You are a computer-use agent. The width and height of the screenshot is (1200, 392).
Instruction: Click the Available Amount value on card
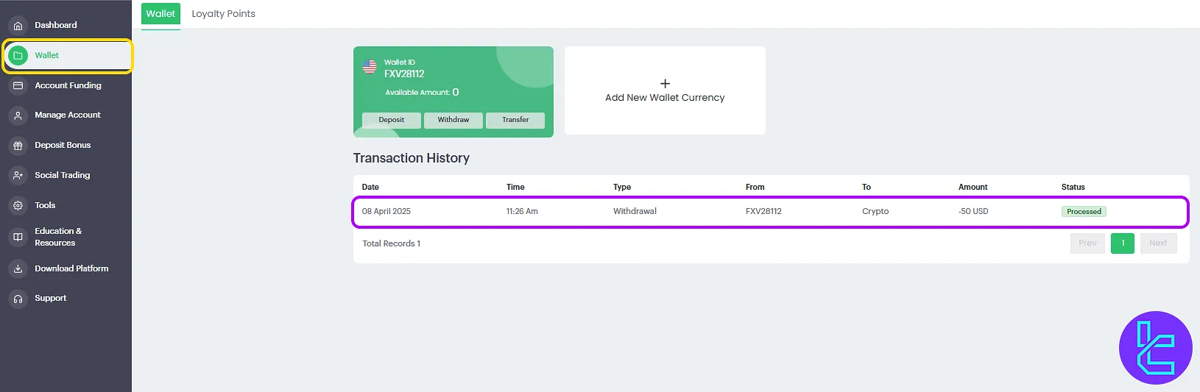[456, 93]
